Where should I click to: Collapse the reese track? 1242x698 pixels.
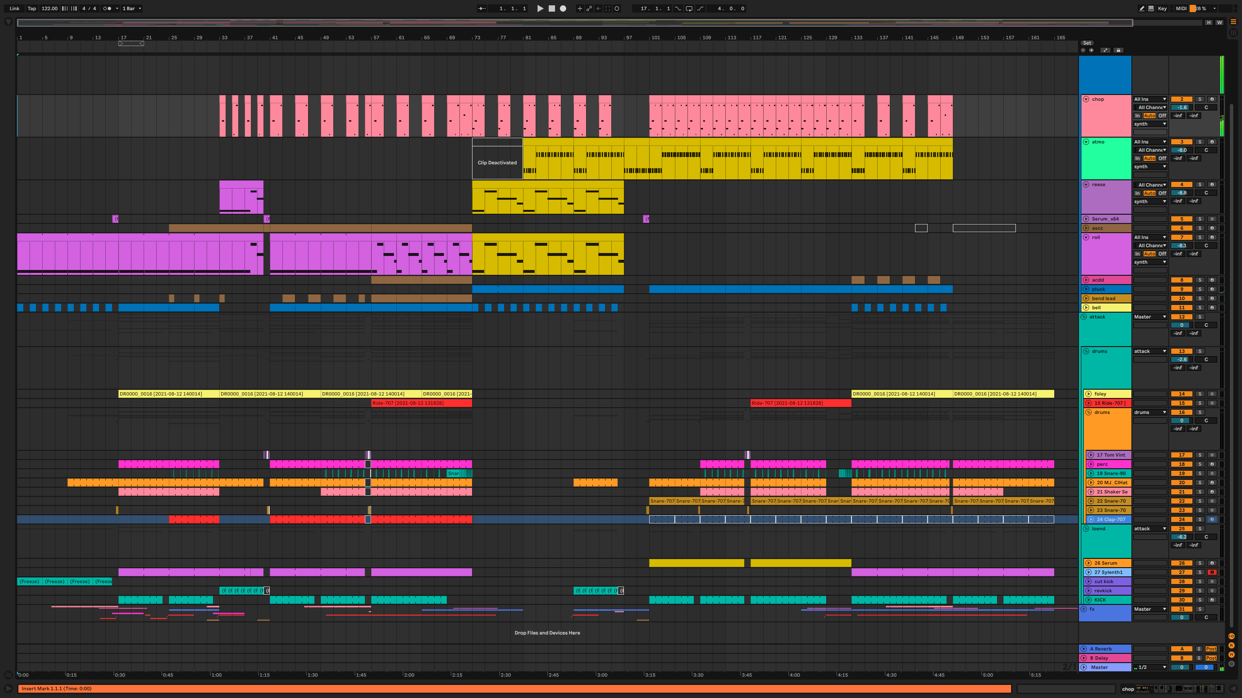click(x=1086, y=185)
